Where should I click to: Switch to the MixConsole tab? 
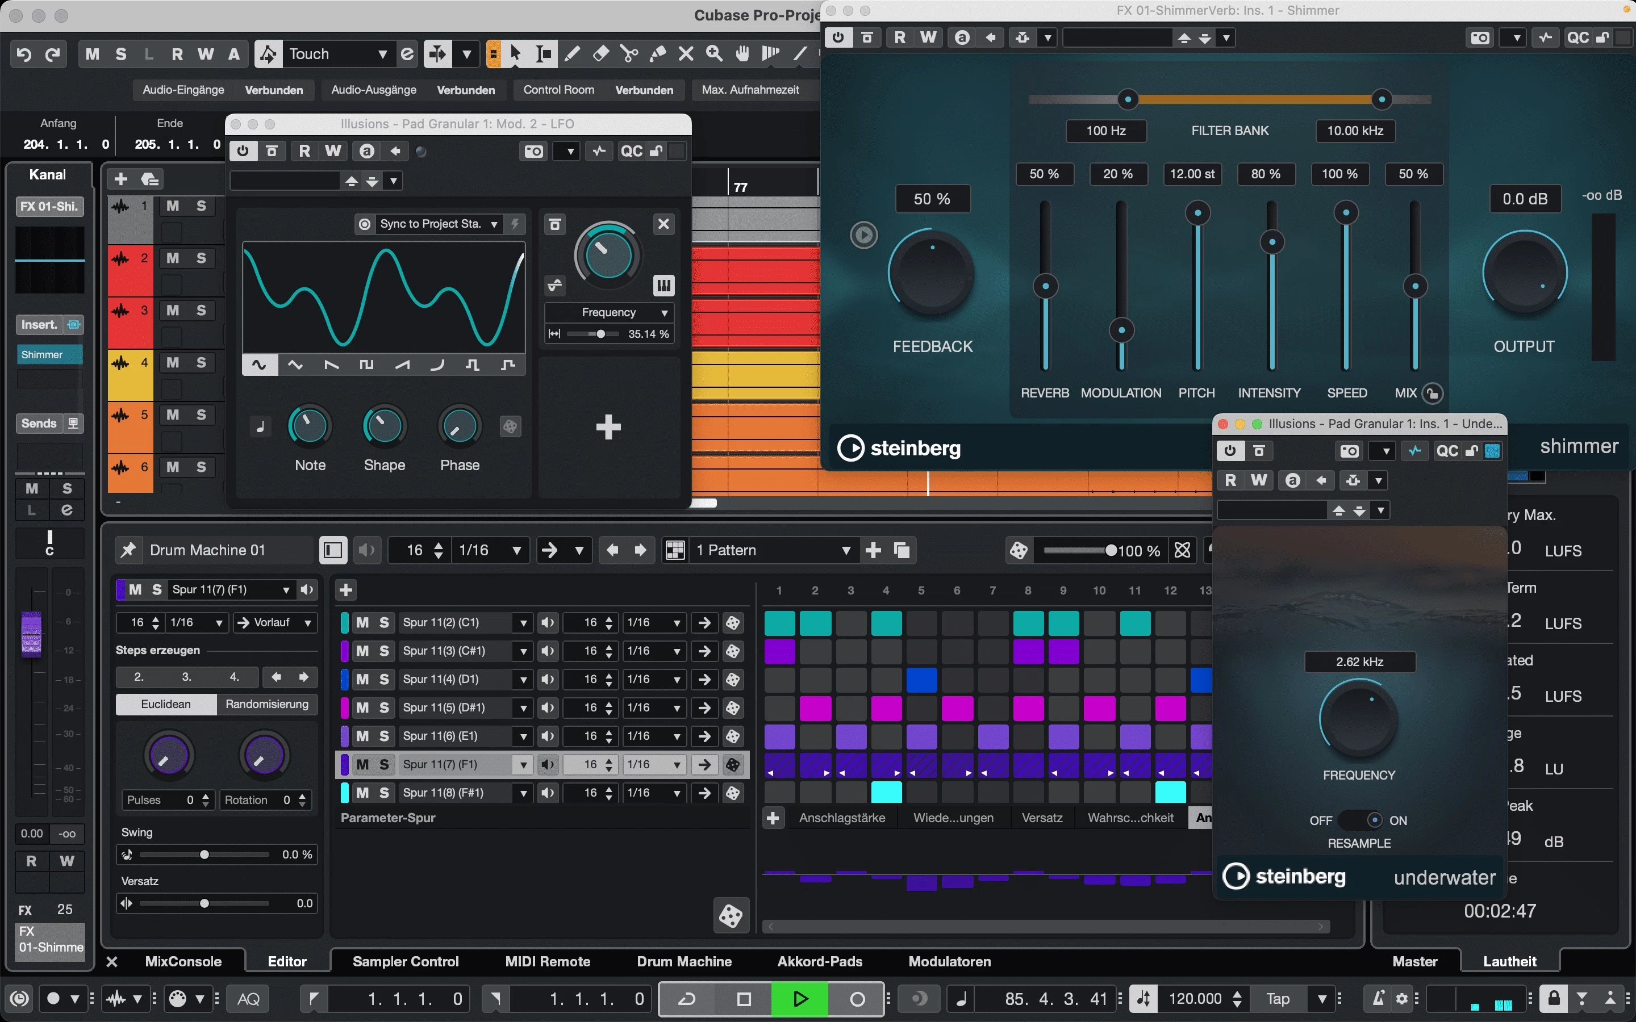(183, 961)
